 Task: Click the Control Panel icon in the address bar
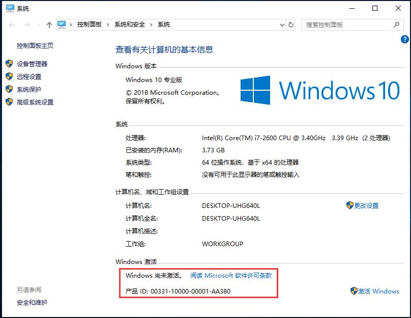(x=62, y=24)
